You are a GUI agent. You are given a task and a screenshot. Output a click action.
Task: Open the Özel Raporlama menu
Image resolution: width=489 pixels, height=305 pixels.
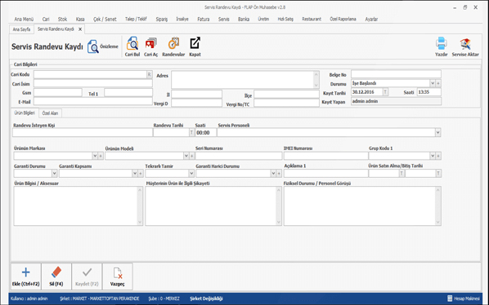[x=343, y=19]
